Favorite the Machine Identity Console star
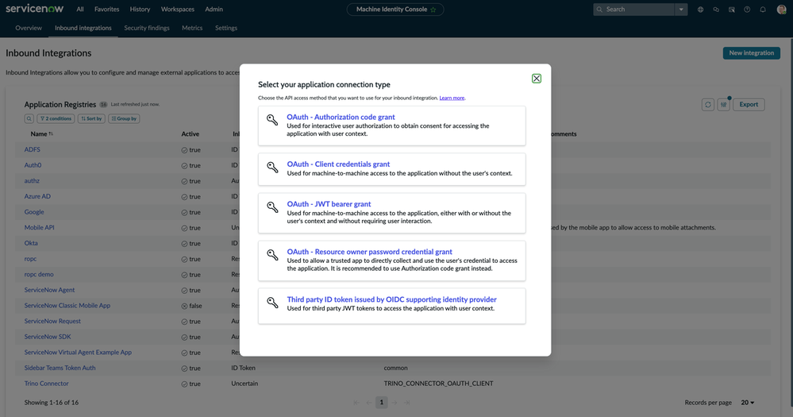 [433, 10]
